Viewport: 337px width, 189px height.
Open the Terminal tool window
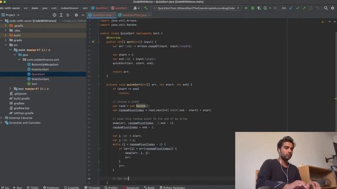click(92, 187)
